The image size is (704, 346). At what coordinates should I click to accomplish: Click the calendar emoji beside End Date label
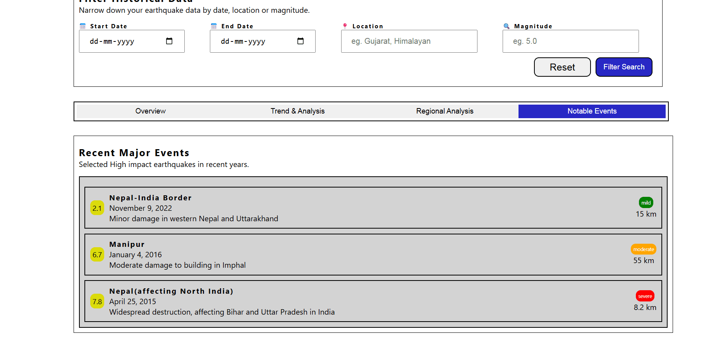pos(214,26)
